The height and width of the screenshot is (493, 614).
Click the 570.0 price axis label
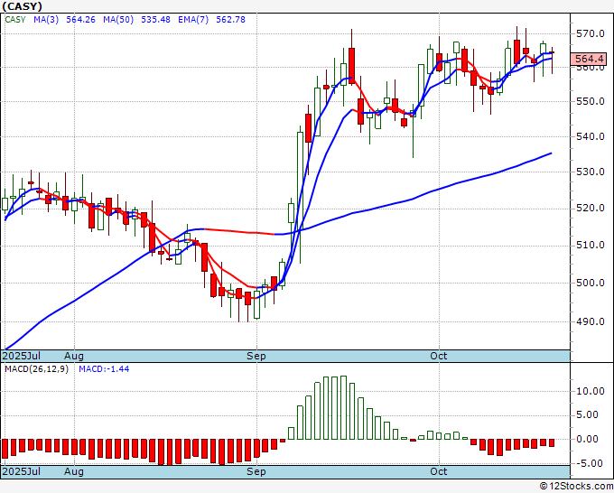(590, 33)
